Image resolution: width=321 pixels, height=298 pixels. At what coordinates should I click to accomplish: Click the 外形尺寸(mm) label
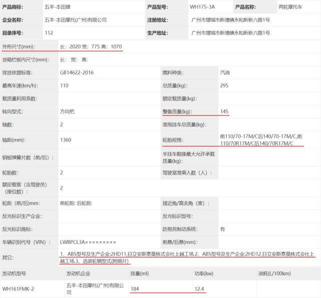(x=19, y=47)
